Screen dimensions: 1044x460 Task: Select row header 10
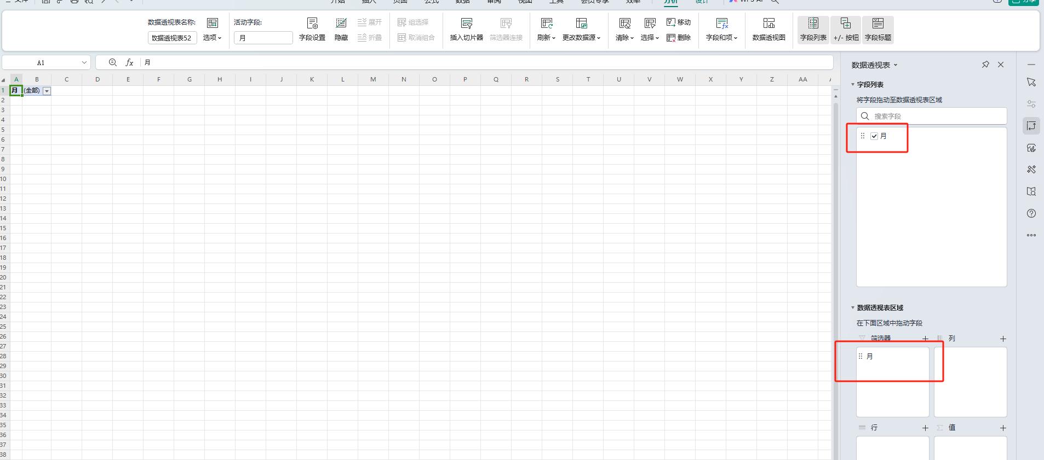point(4,179)
